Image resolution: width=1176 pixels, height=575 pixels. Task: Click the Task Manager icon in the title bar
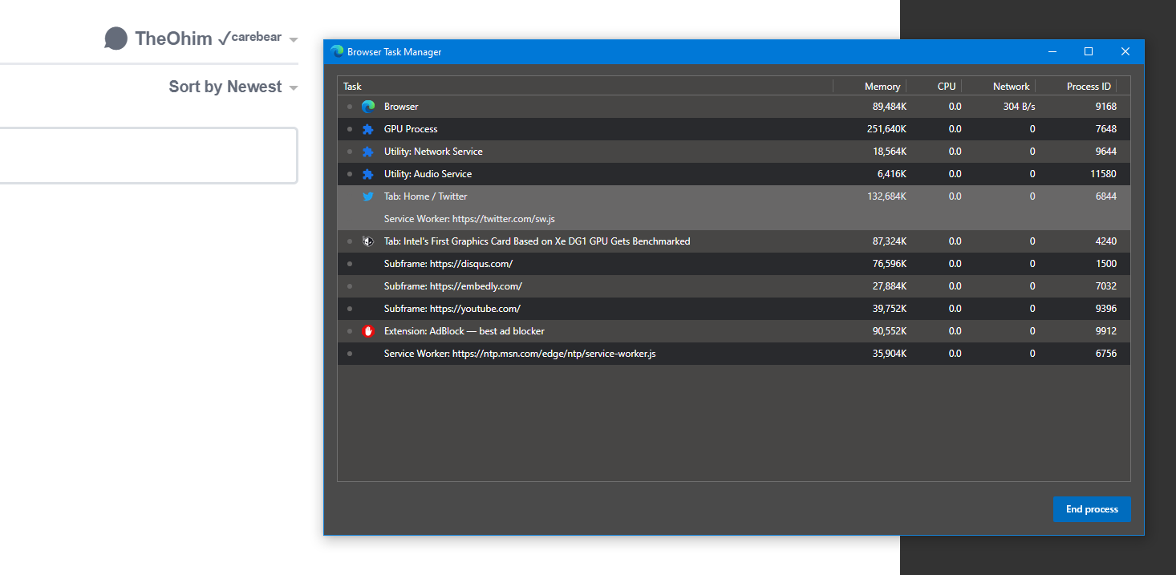tap(335, 51)
